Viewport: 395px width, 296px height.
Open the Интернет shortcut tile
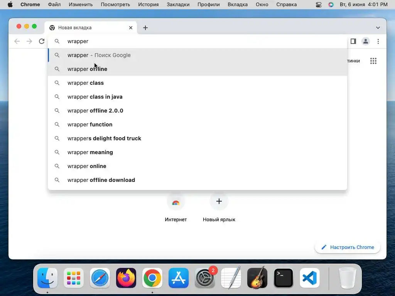point(176,207)
